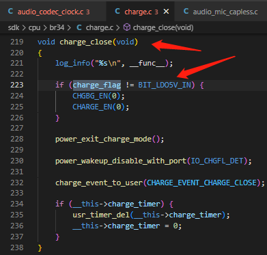Click the charge_close function name on line 219
This screenshot has height=255, width=267.
click(86, 42)
